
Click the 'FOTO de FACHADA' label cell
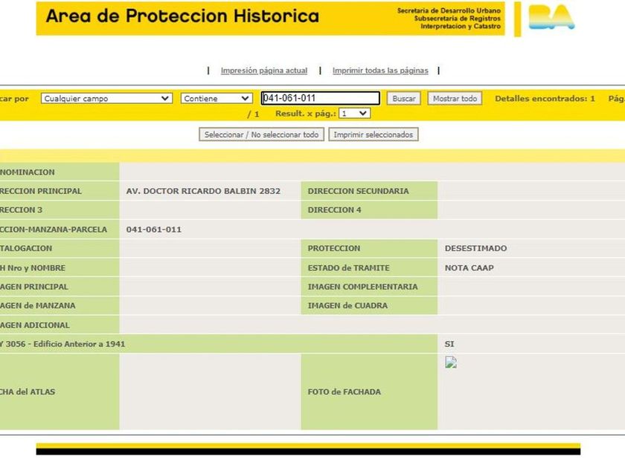tap(344, 391)
